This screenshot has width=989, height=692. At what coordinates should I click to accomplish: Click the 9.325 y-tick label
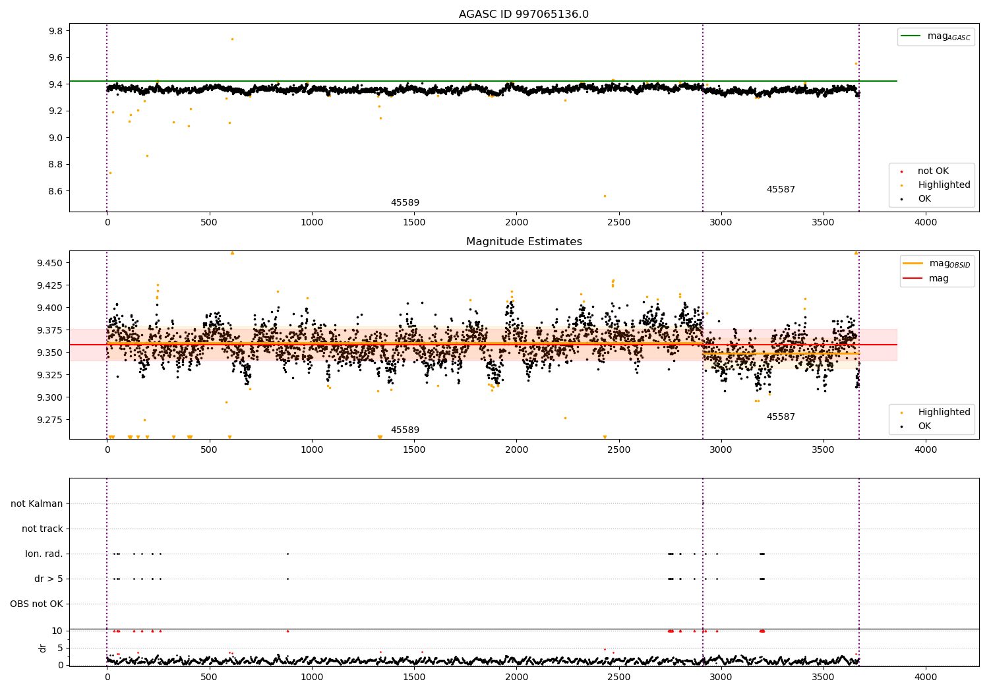click(50, 375)
